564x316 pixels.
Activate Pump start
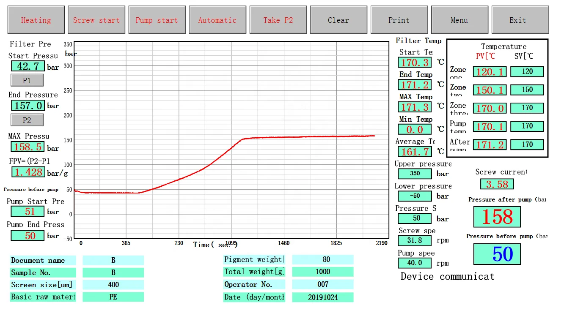[x=157, y=19]
